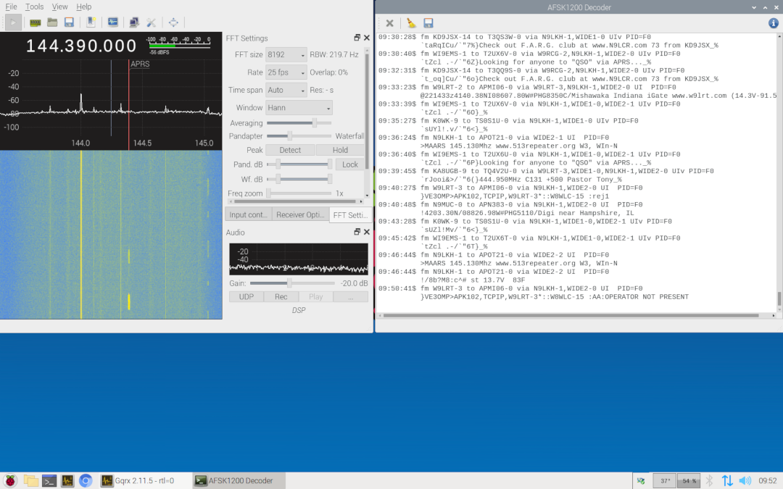This screenshot has width=783, height=489.
Task: Save decoded packets via decoder floppy icon
Action: [x=428, y=22]
